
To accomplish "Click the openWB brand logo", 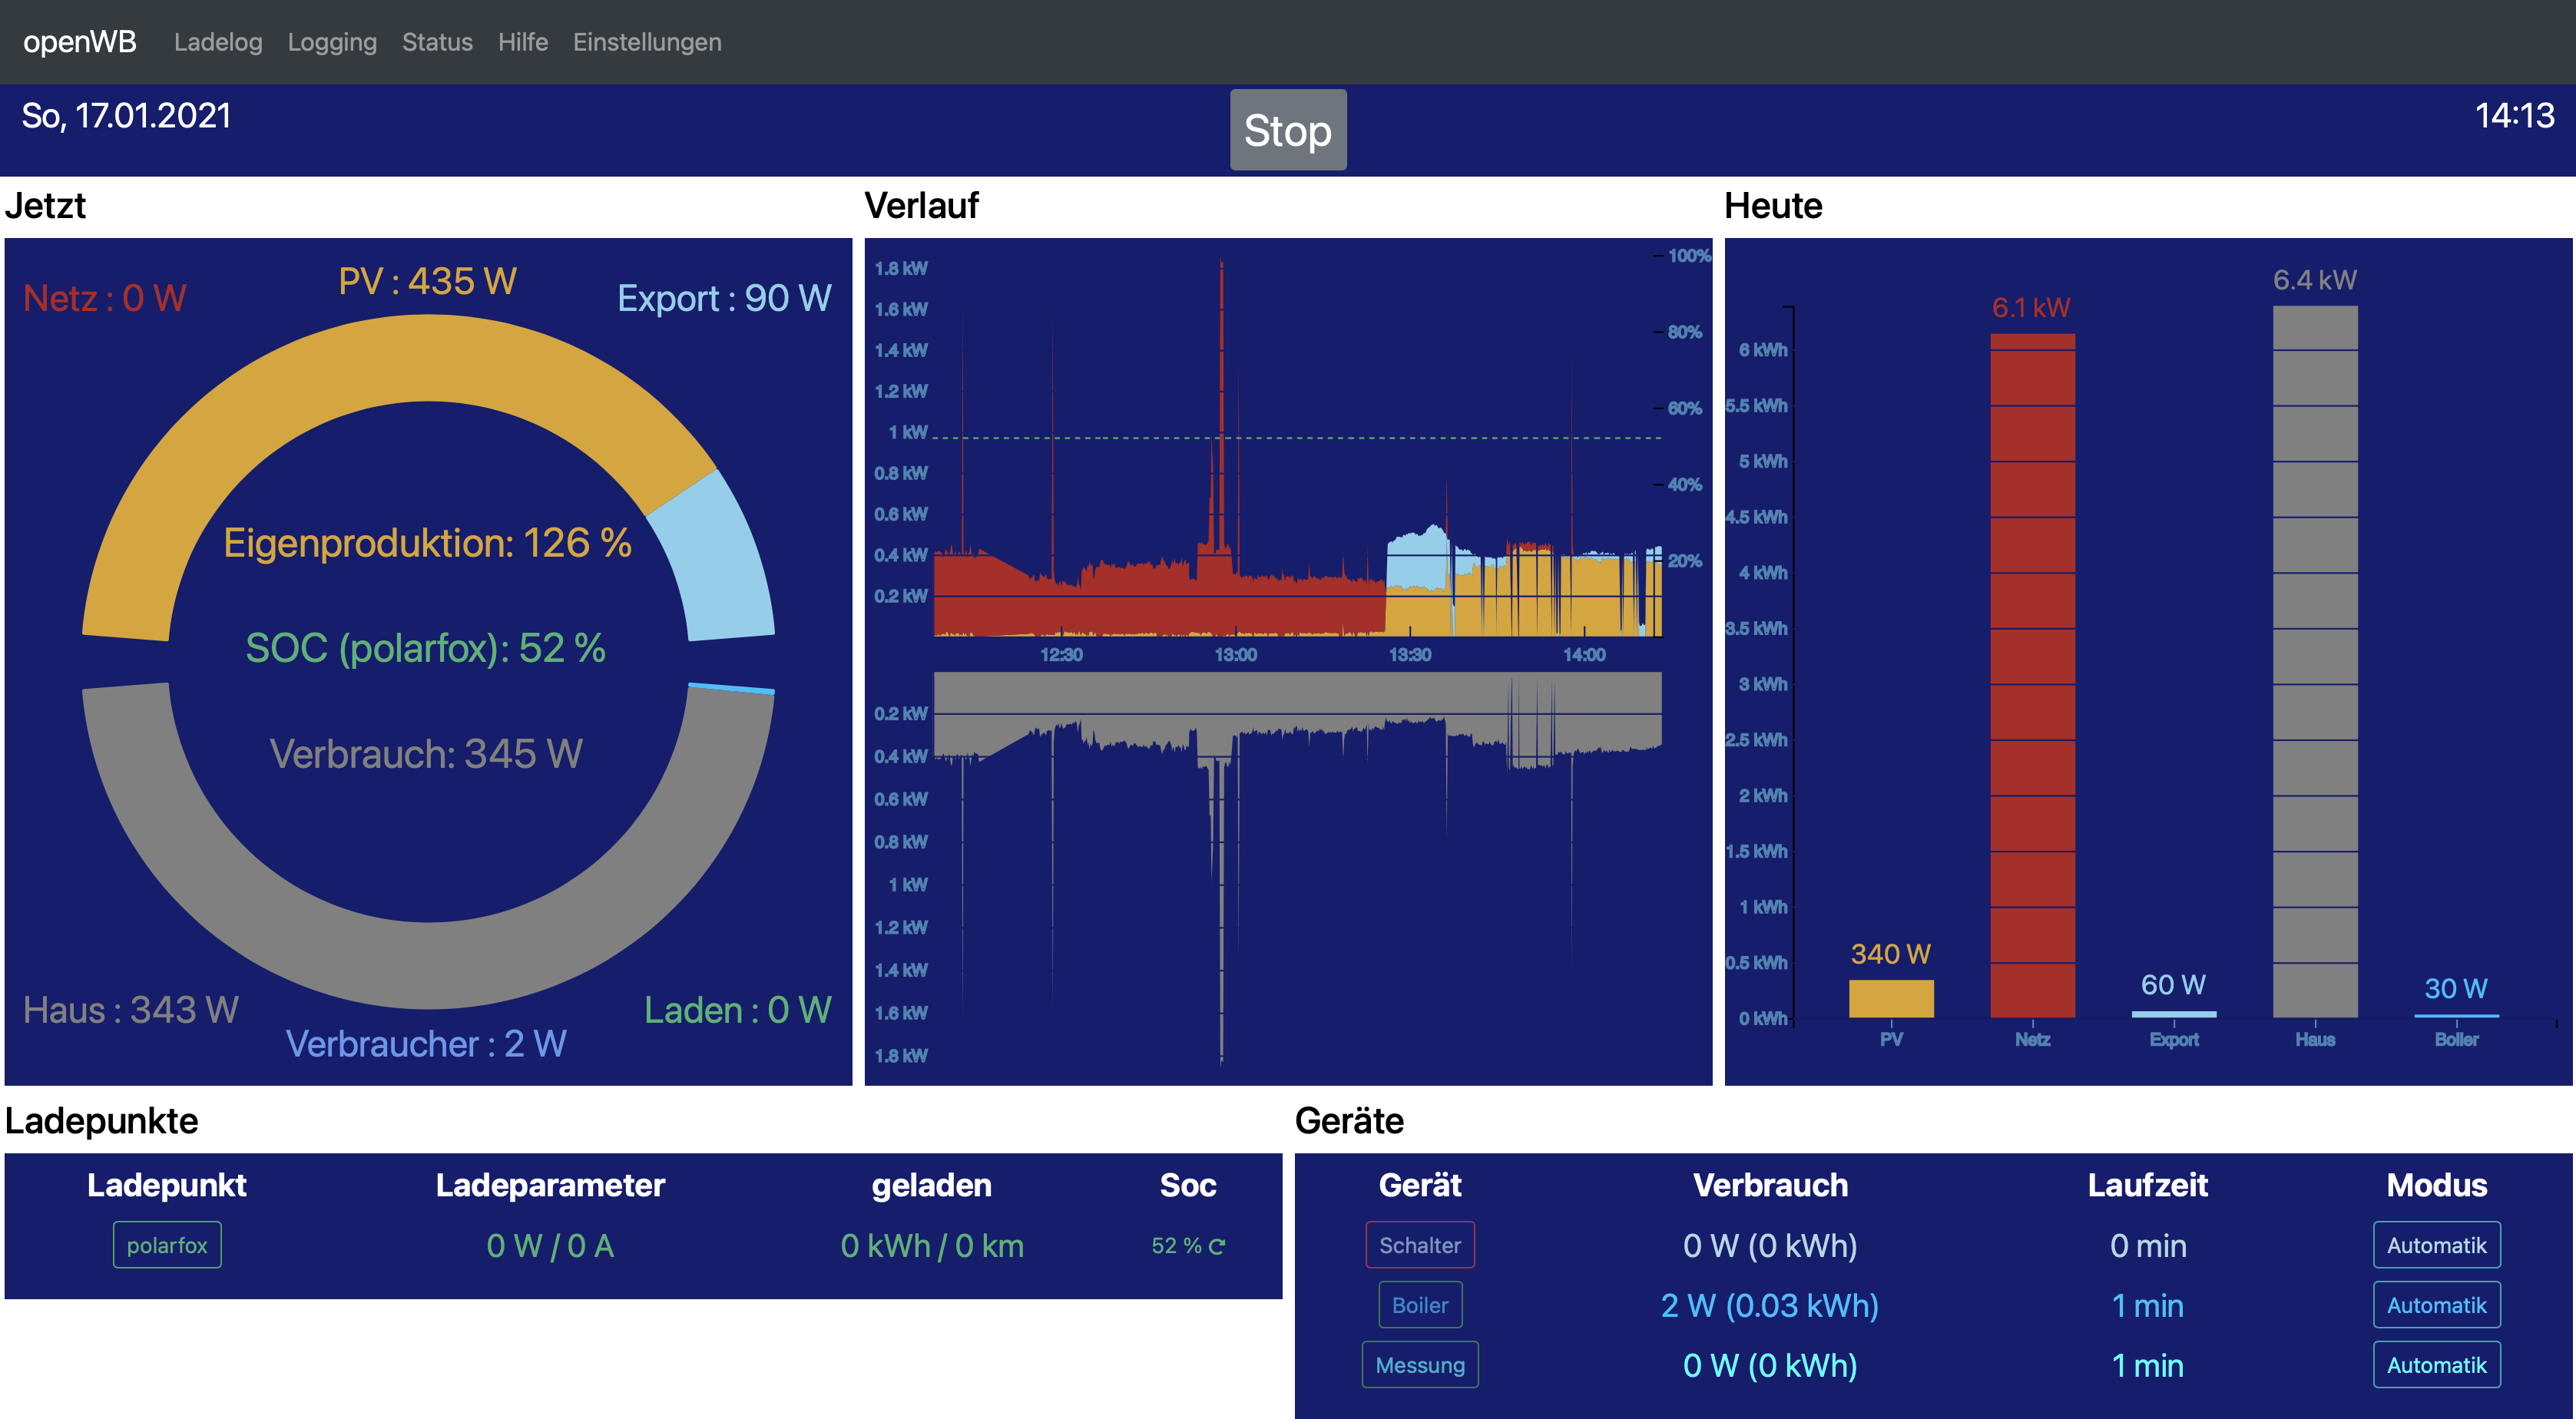I will (x=80, y=42).
